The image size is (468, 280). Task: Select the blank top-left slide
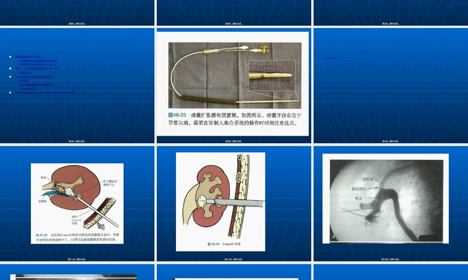[x=77, y=12]
